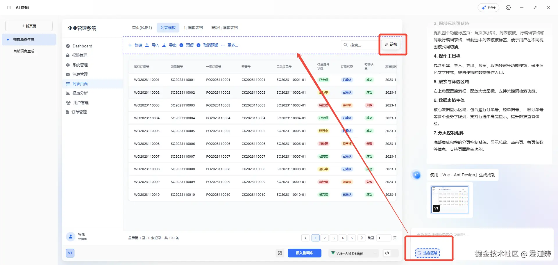Click the 一级订单号 column header
This screenshot has width=558, height=265.
click(x=214, y=67)
